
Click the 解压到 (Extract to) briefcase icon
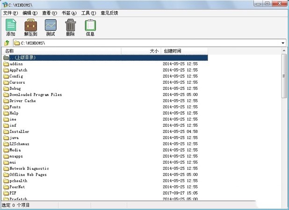pyautogui.click(x=30, y=25)
